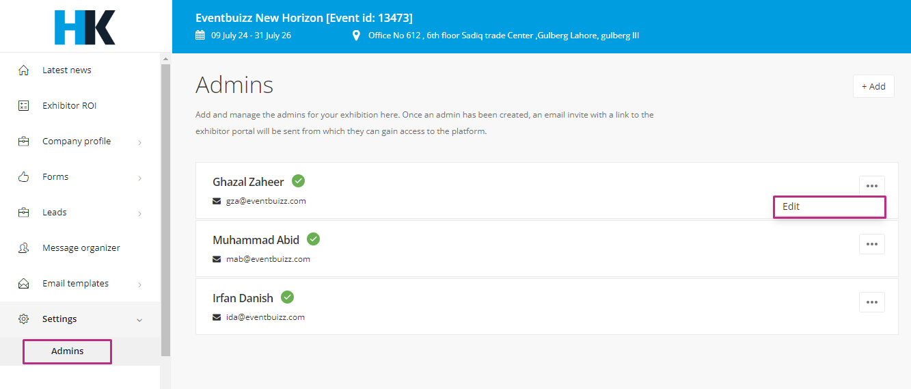Click the Email templates envelope icon
Screen dimensions: 911x389
24,284
